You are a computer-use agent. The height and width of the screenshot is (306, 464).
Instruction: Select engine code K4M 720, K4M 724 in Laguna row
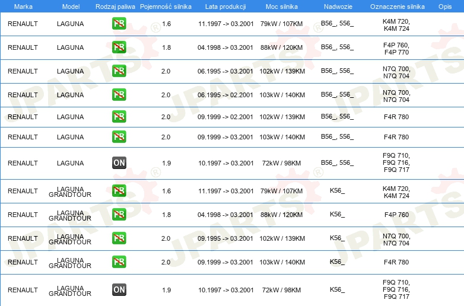(x=396, y=25)
